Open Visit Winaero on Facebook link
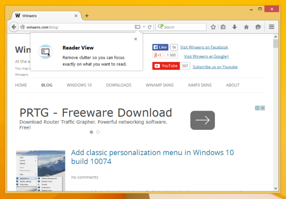The width and height of the screenshot is (286, 199). point(204,47)
